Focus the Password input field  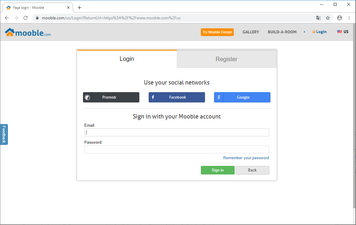(x=177, y=150)
